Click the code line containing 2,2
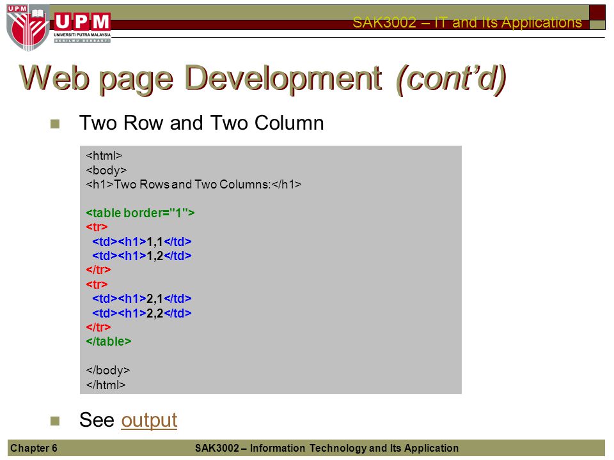The image size is (614, 460). point(142,313)
